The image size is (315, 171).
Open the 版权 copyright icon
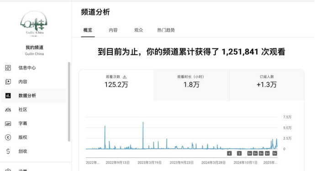tap(8, 138)
